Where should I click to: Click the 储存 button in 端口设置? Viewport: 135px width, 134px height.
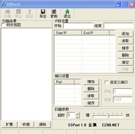(x=91, y=103)
